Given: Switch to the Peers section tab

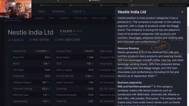Looking at the screenshot, I should tap(51, 18).
